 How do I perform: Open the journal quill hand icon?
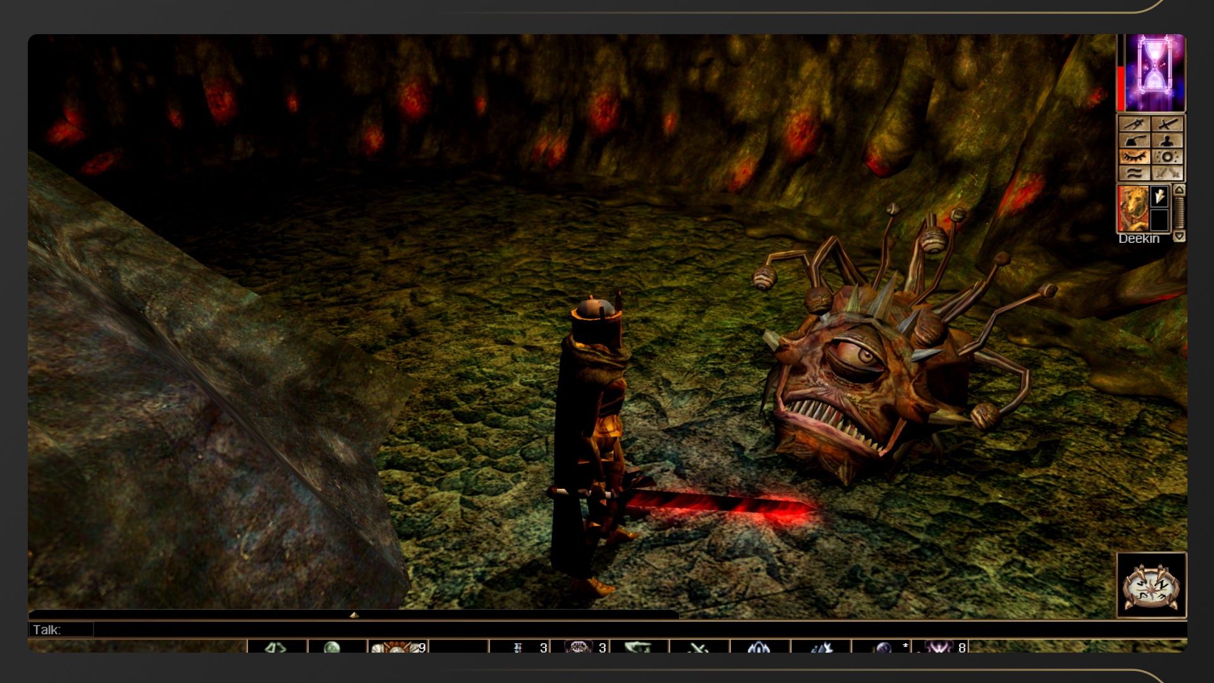pos(1134,140)
